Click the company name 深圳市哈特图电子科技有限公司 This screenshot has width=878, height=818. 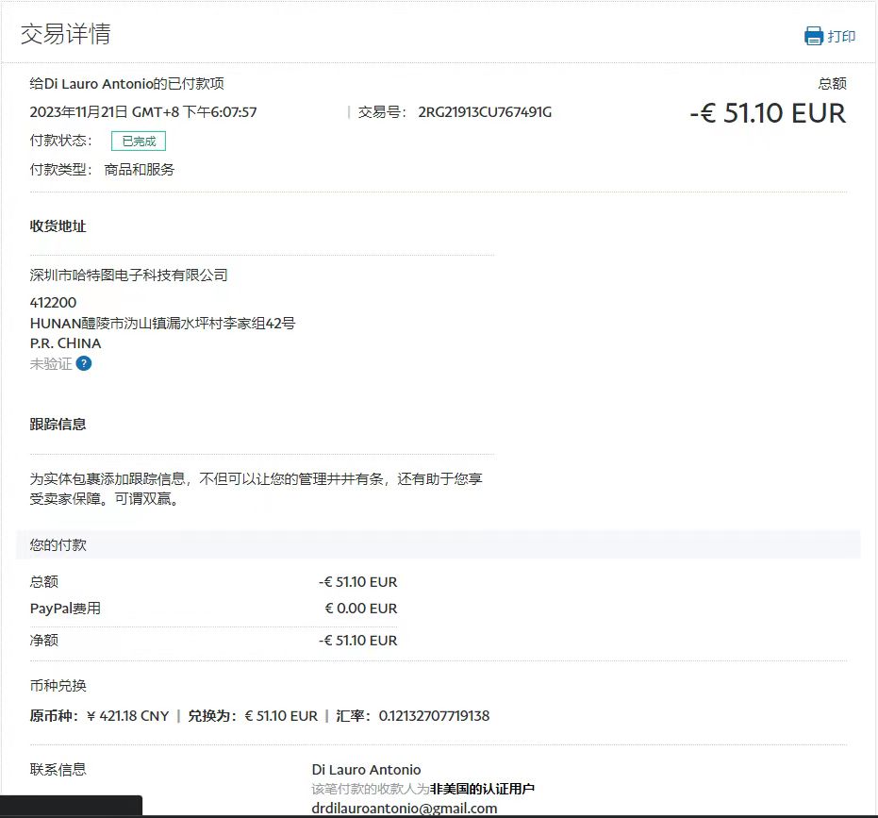click(x=129, y=275)
